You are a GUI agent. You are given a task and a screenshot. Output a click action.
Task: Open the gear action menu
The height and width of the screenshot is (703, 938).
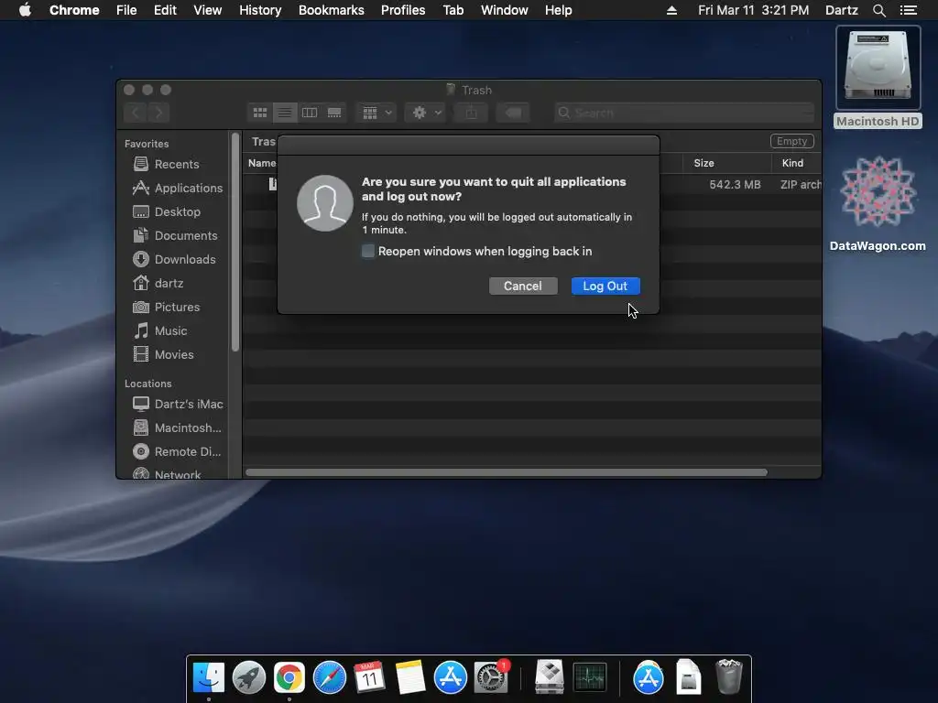point(425,113)
